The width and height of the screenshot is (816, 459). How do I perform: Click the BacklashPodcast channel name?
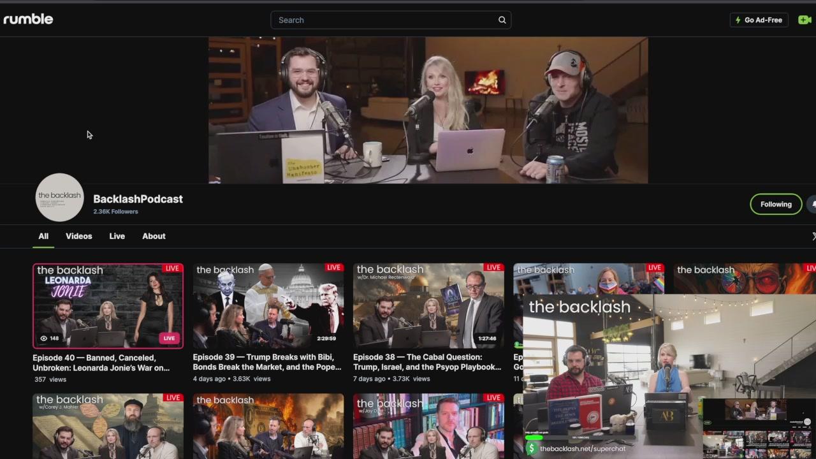coord(138,199)
